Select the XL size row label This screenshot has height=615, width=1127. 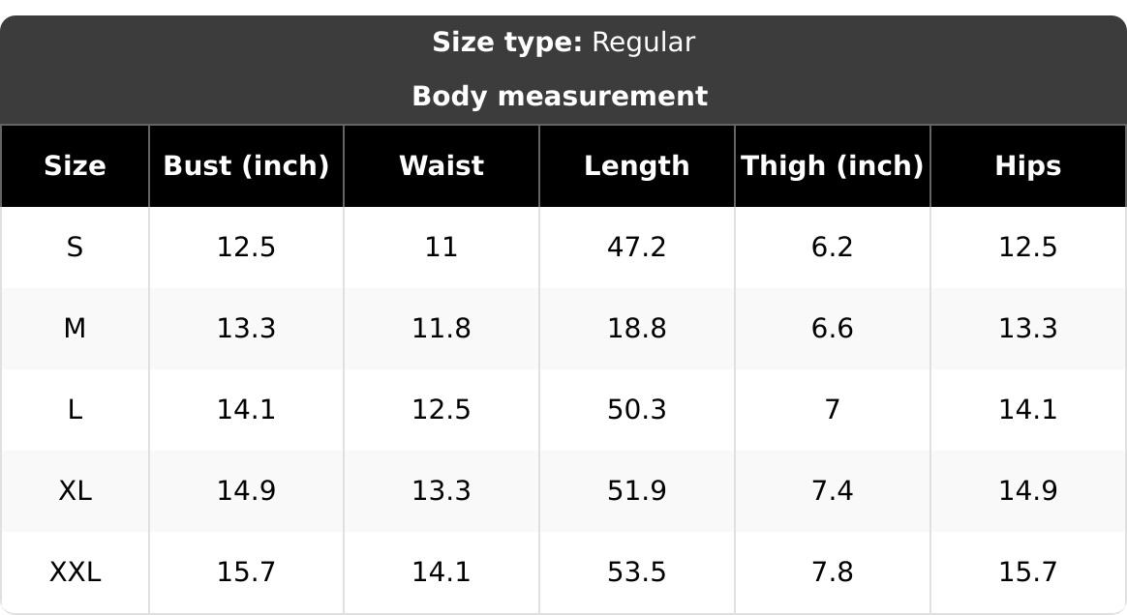(75, 491)
